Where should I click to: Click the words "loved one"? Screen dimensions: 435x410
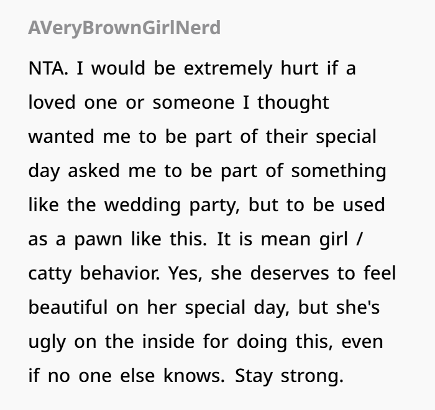coord(73,102)
